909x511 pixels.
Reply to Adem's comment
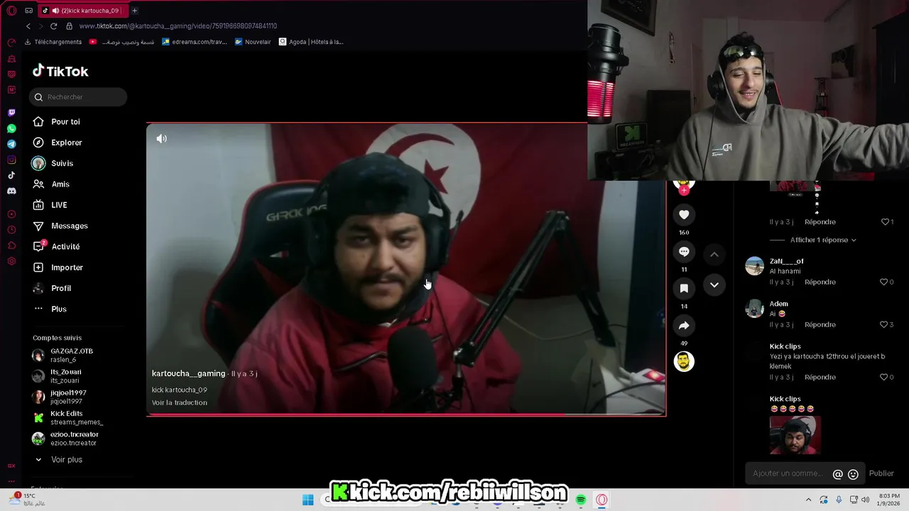pyautogui.click(x=820, y=324)
